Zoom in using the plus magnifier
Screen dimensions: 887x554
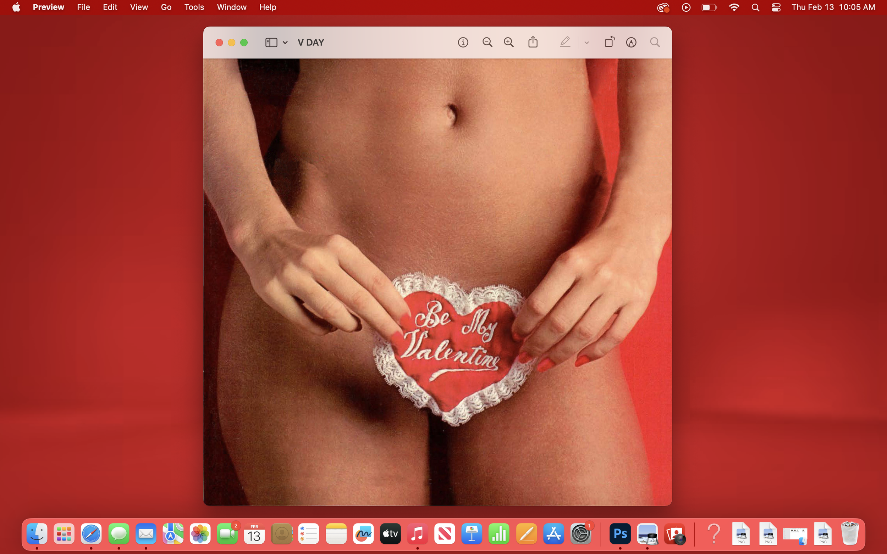tap(508, 43)
